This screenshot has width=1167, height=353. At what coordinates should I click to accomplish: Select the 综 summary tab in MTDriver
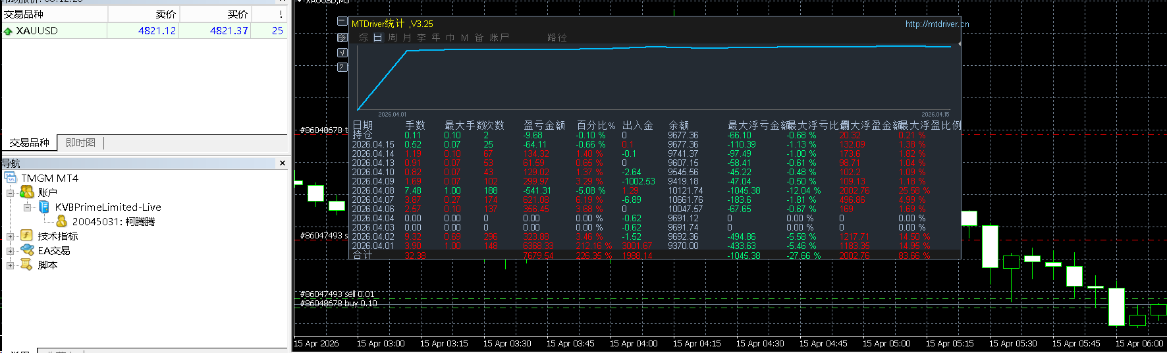coord(364,38)
